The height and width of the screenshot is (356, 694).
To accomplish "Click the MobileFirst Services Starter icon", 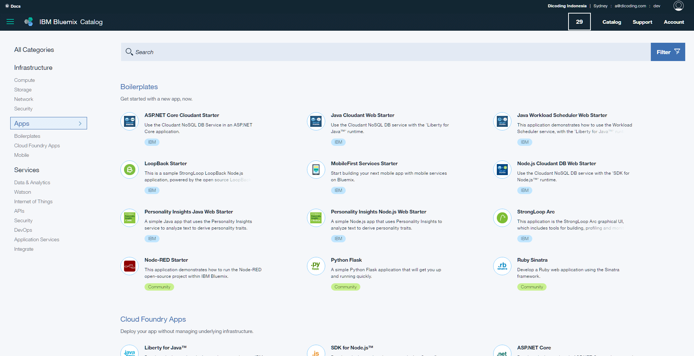I will pyautogui.click(x=316, y=170).
